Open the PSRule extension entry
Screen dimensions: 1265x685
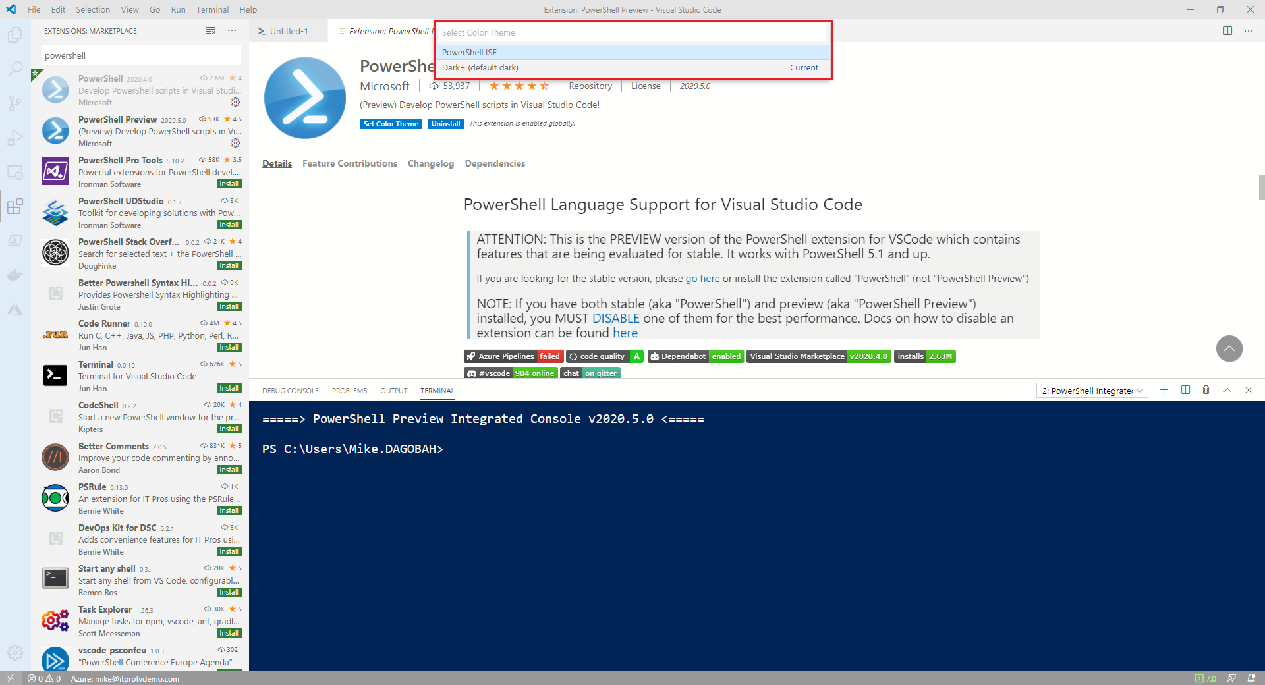pos(140,499)
